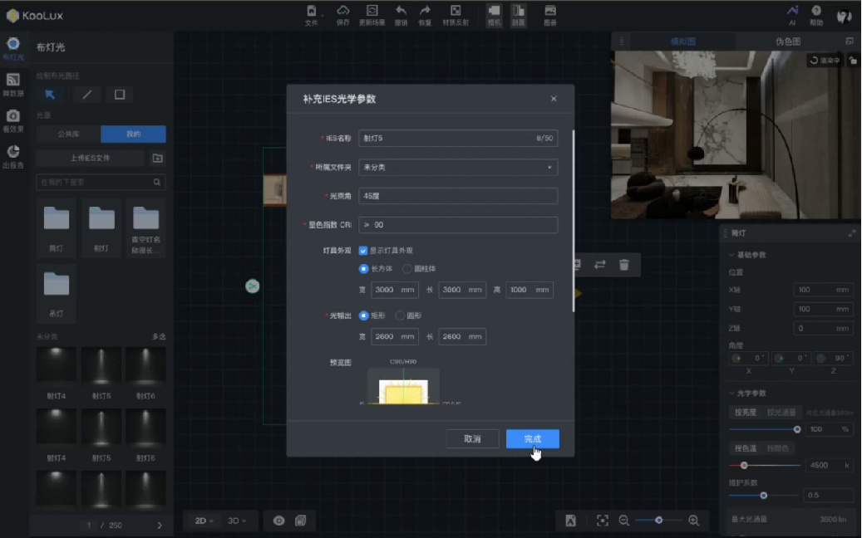Switch to the 公共库 tab
This screenshot has height=538, width=862.
68,134
